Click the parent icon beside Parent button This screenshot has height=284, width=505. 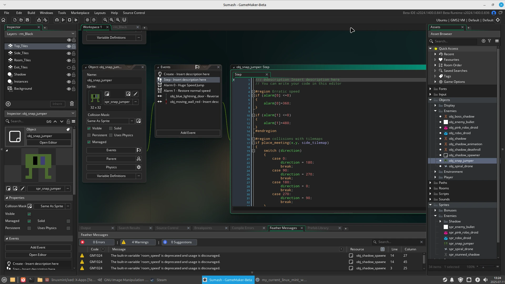[x=139, y=159]
